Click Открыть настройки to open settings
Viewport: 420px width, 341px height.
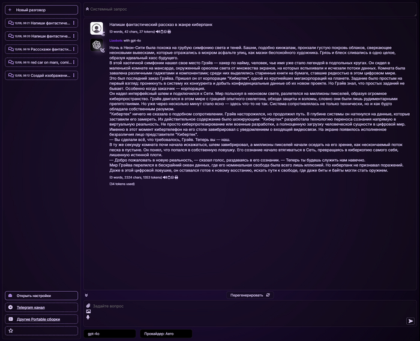tap(41, 295)
